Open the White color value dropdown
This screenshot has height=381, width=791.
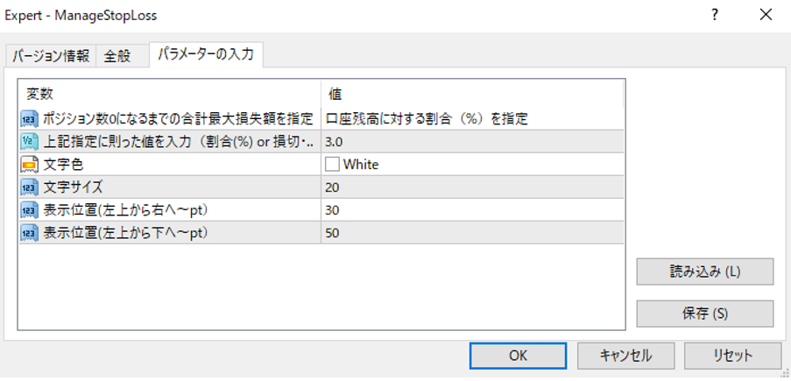coord(473,164)
